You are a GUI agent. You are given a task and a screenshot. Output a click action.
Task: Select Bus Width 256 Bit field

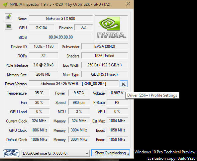click(105, 65)
